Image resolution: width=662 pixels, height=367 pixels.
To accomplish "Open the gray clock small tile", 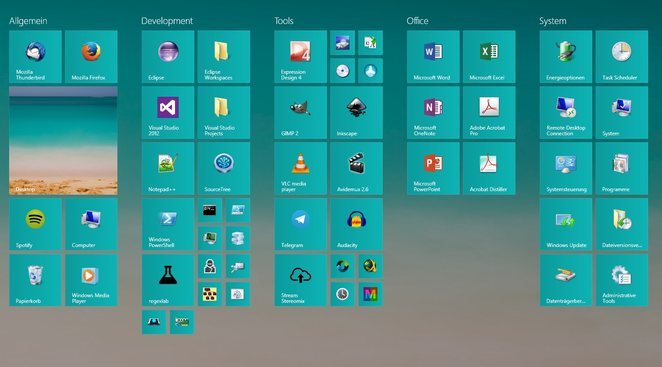I will click(x=343, y=294).
